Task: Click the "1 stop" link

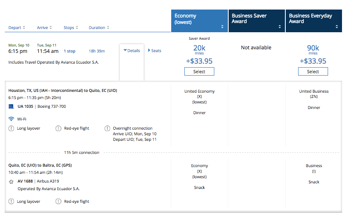Action: (x=70, y=51)
